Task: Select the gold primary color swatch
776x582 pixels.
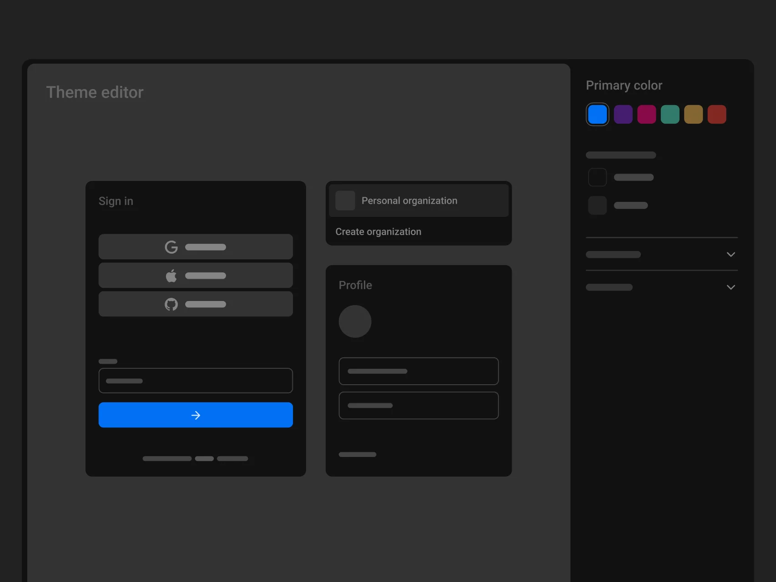Action: (x=693, y=114)
